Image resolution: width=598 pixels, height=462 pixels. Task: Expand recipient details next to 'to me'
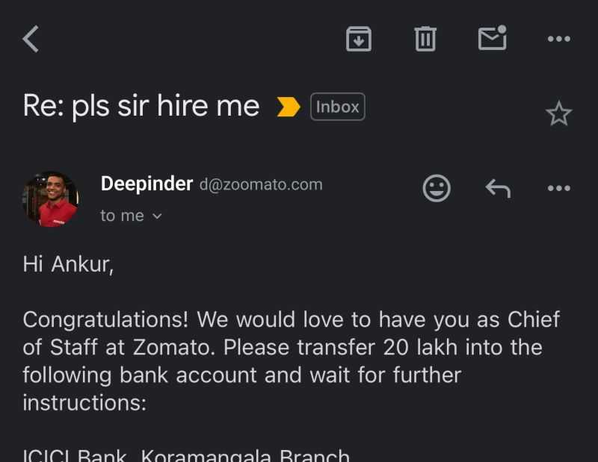[x=157, y=216]
